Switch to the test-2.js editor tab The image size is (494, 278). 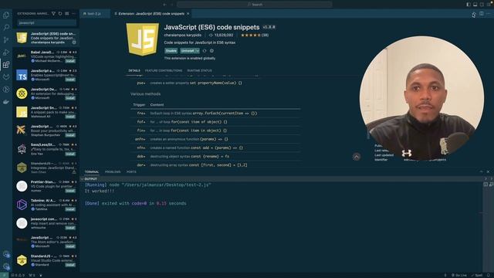coord(94,14)
